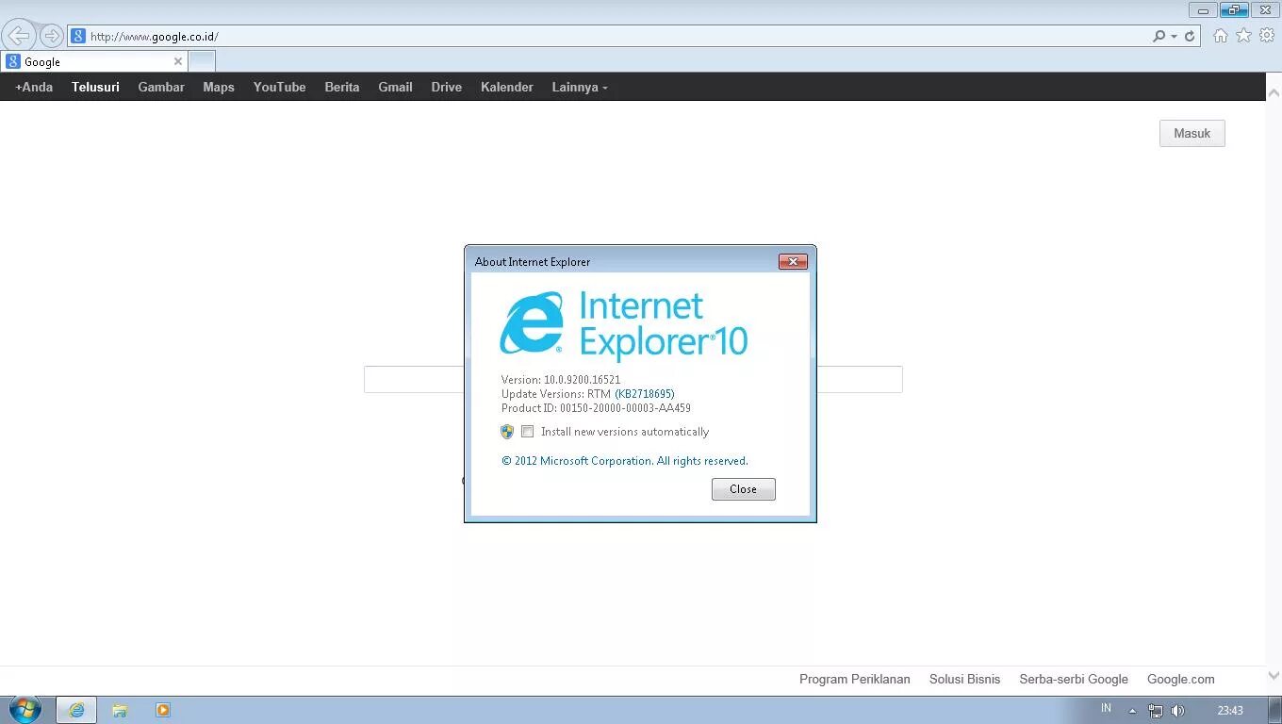Toggle Install new versions automatically checkbox
1282x724 pixels.
tap(528, 432)
